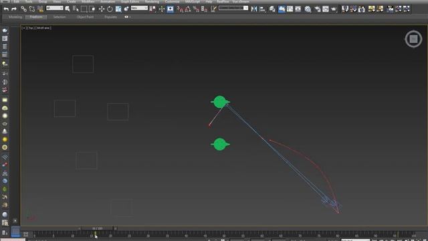The height and width of the screenshot is (241, 428).
Task: Click the [Top] viewport label
Action: tap(31, 28)
